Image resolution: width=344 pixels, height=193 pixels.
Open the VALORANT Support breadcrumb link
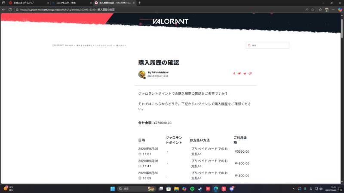click(62, 45)
